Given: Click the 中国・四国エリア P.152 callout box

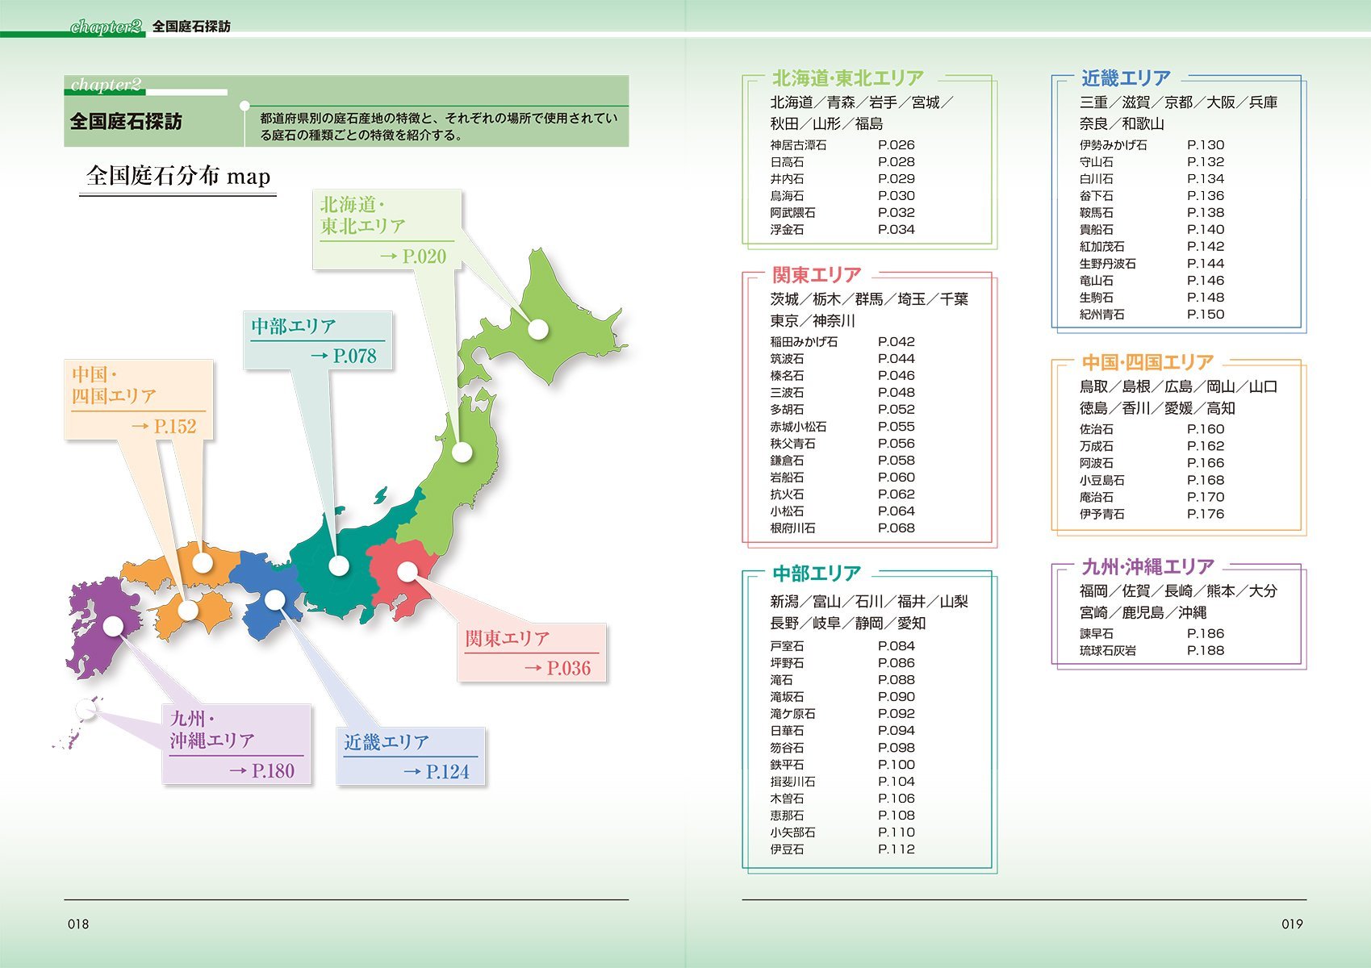Looking at the screenshot, I should pos(139,399).
